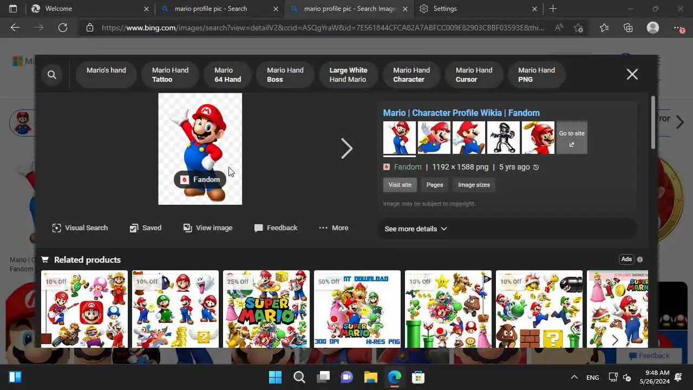
Task: Open Edge Settings and more menu
Action: tap(678, 28)
